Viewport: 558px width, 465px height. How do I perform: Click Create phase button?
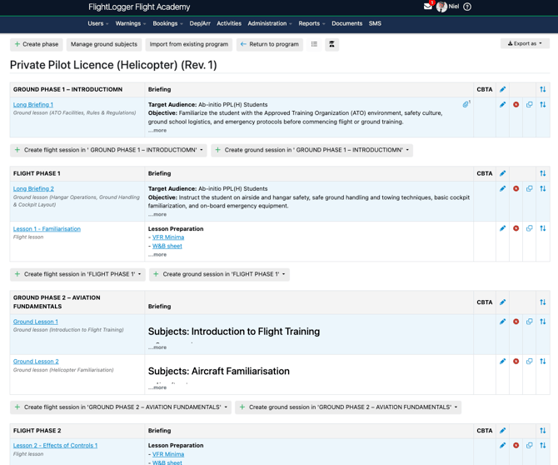tap(37, 44)
